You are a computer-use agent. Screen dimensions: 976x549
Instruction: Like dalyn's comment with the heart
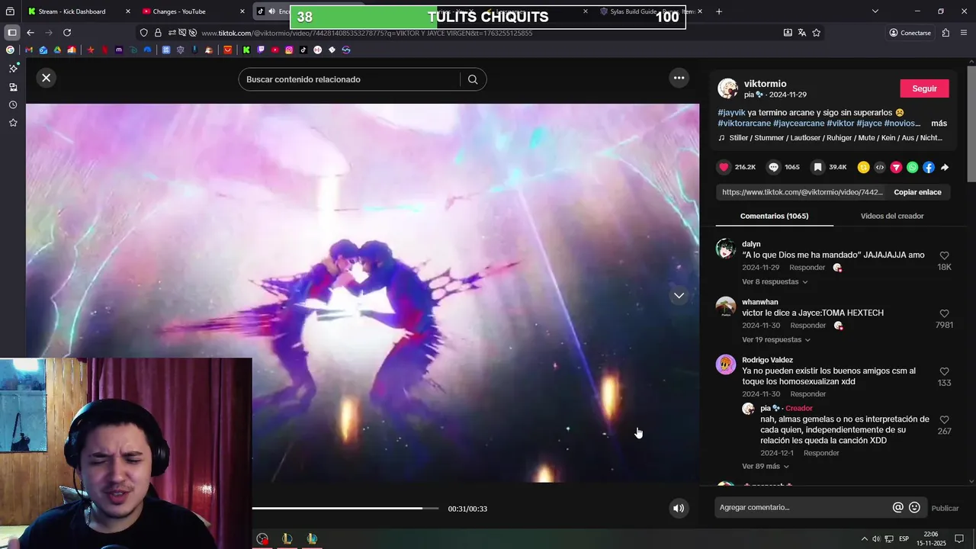pos(944,255)
